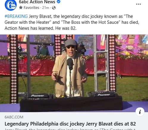Click the microphone in the preview photo
The image size is (148, 130).
[70, 64]
